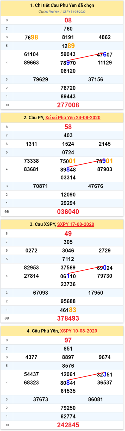Viewport: 125px width, 431px height.
Task: Select the prize-3 number 79629
Action: tap(41, 80)
